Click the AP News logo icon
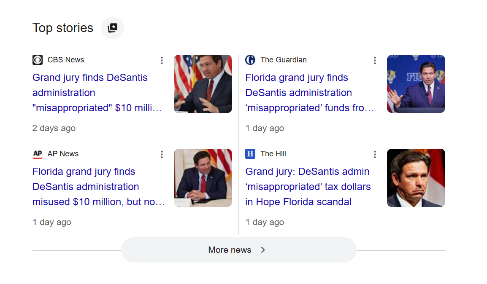This screenshot has height=284, width=487. point(38,154)
